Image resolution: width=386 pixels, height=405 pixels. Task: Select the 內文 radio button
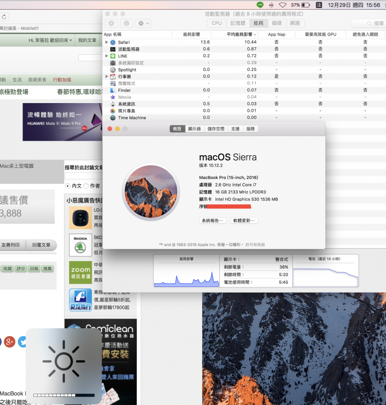68,186
